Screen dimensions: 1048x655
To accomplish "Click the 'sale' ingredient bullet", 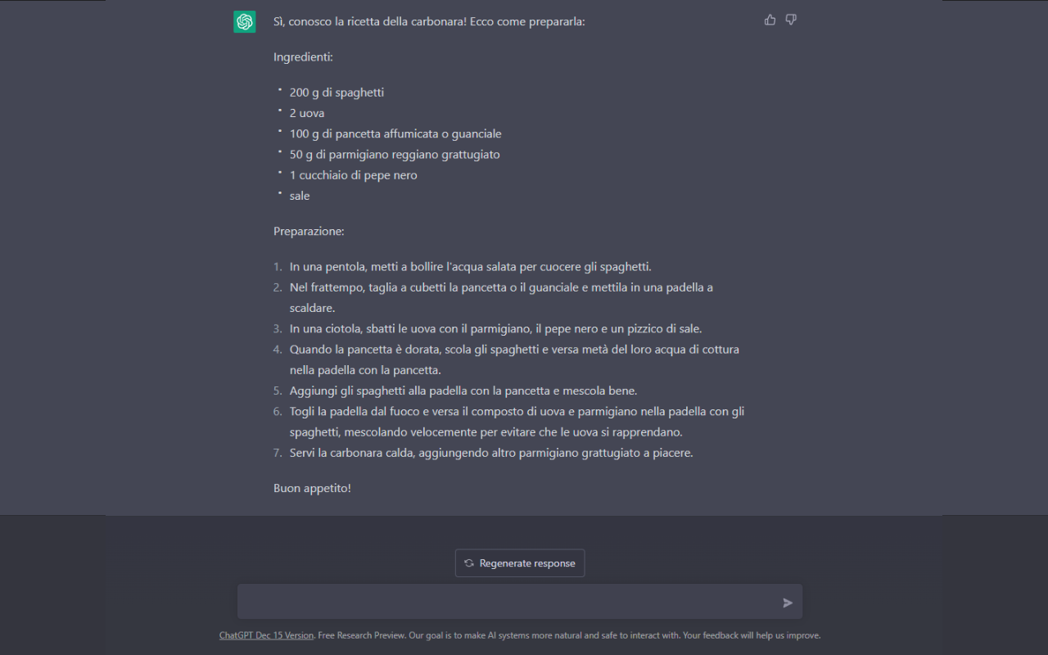I will [300, 196].
